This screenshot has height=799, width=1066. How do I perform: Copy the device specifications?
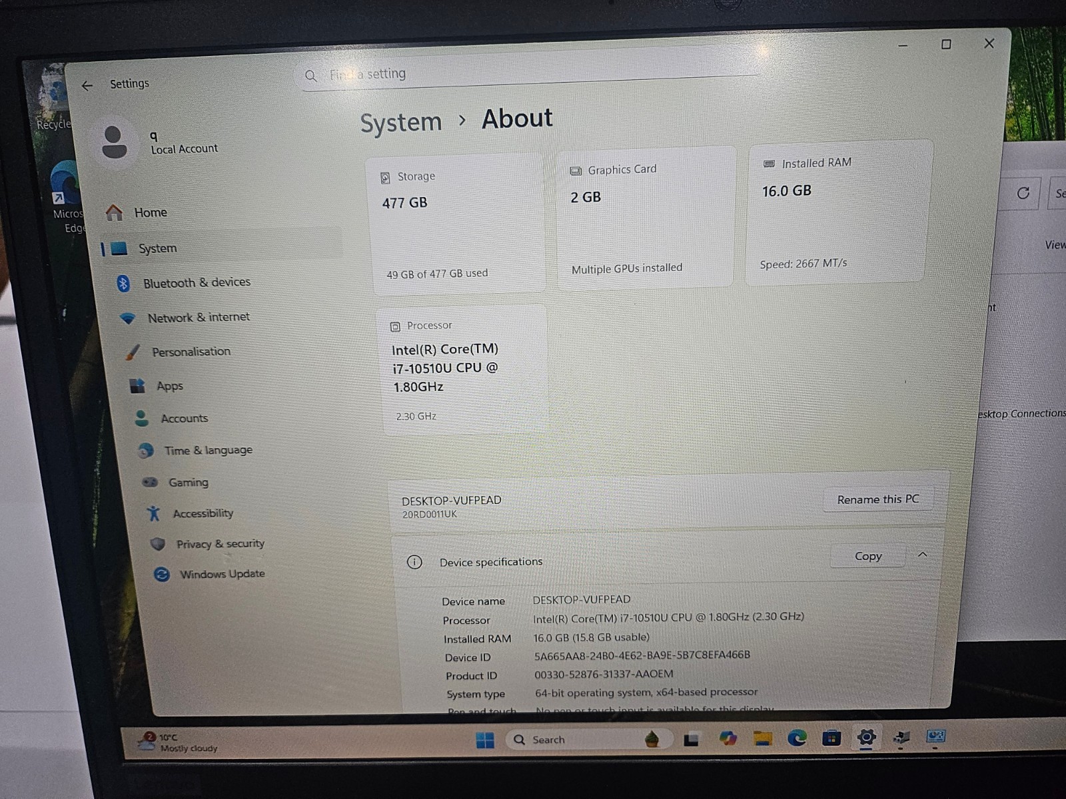tap(868, 556)
